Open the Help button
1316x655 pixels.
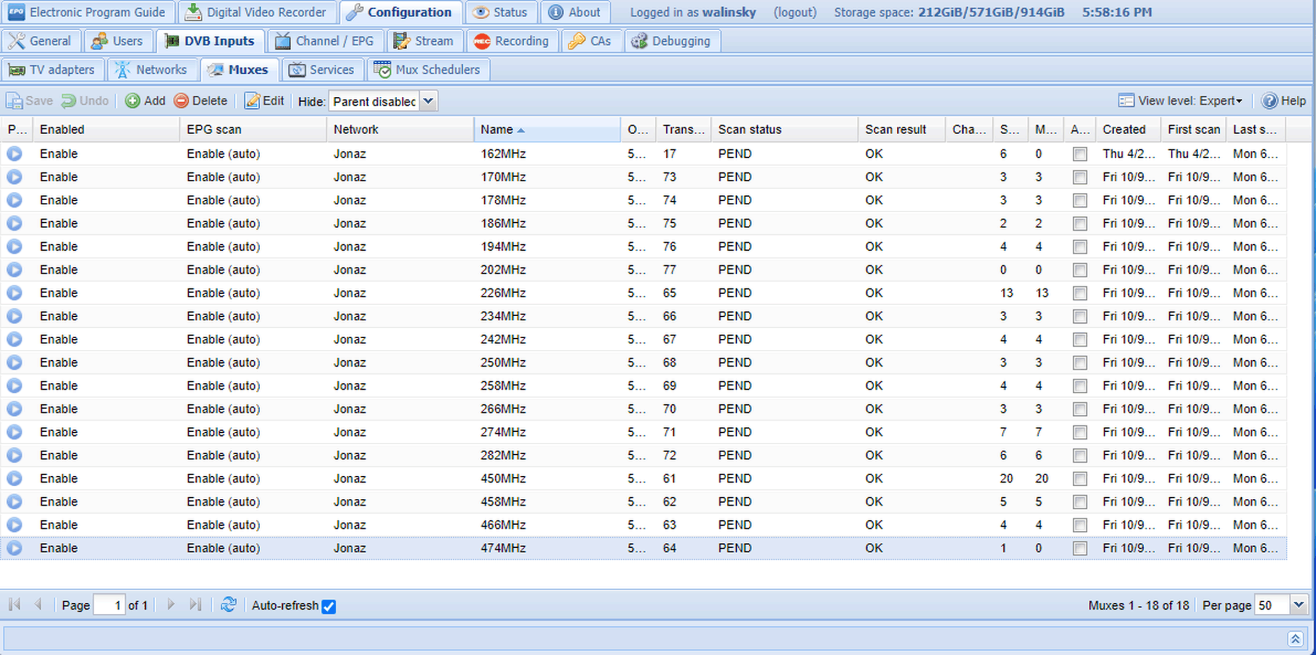click(1284, 101)
